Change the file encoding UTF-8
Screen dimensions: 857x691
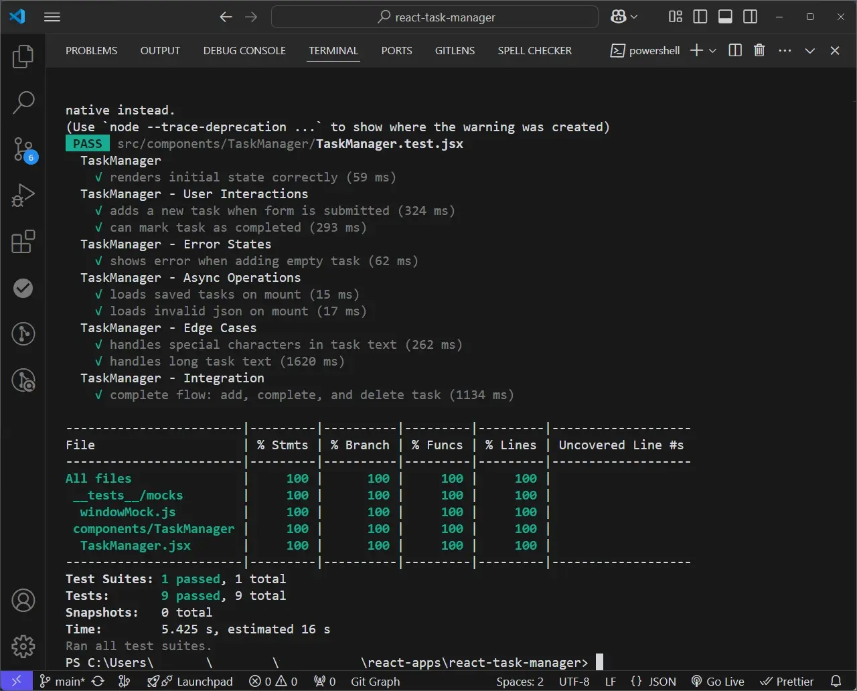[574, 682]
